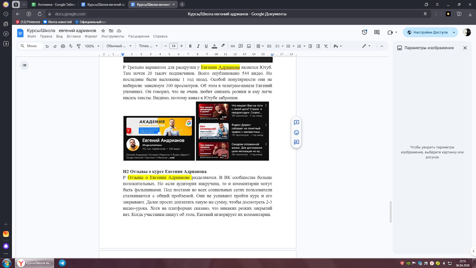Click the emoji reaction icon beside the page
The height and width of the screenshot is (268, 476).
[296, 133]
